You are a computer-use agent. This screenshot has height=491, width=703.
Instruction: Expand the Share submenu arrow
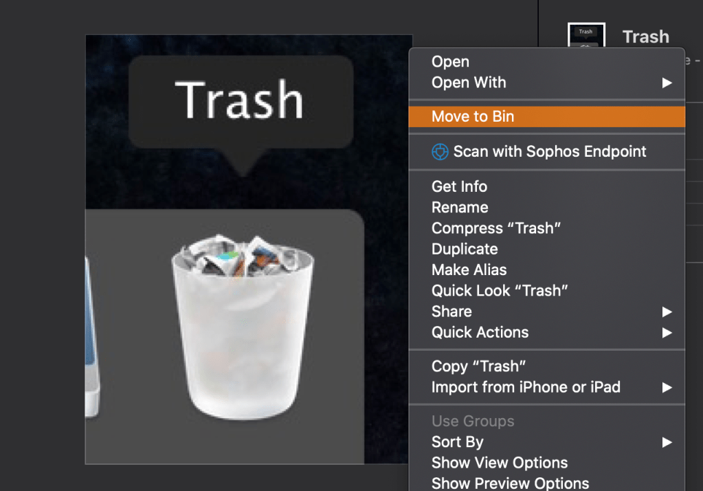(x=667, y=312)
